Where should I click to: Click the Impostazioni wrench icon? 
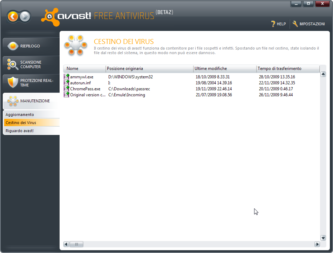pyautogui.click(x=295, y=24)
